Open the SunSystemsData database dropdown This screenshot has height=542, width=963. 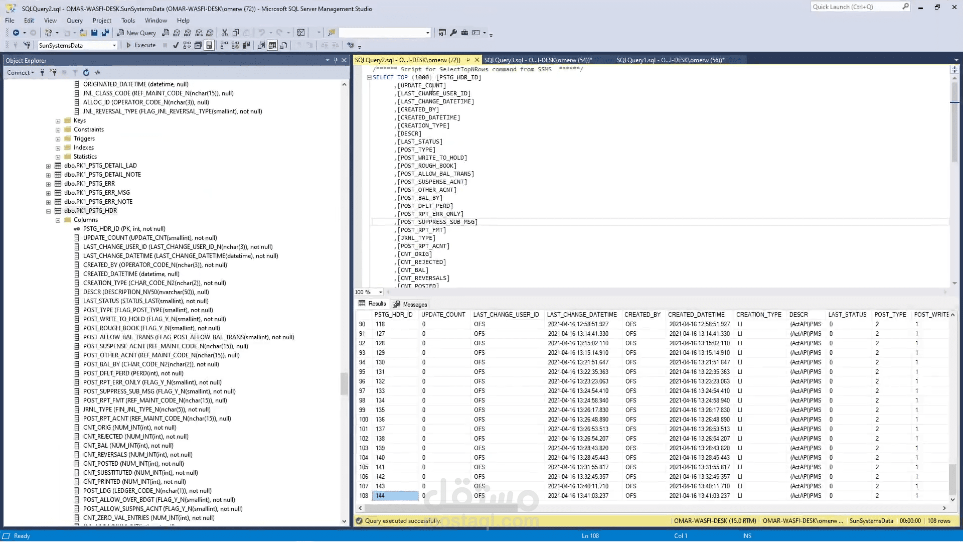click(x=114, y=45)
